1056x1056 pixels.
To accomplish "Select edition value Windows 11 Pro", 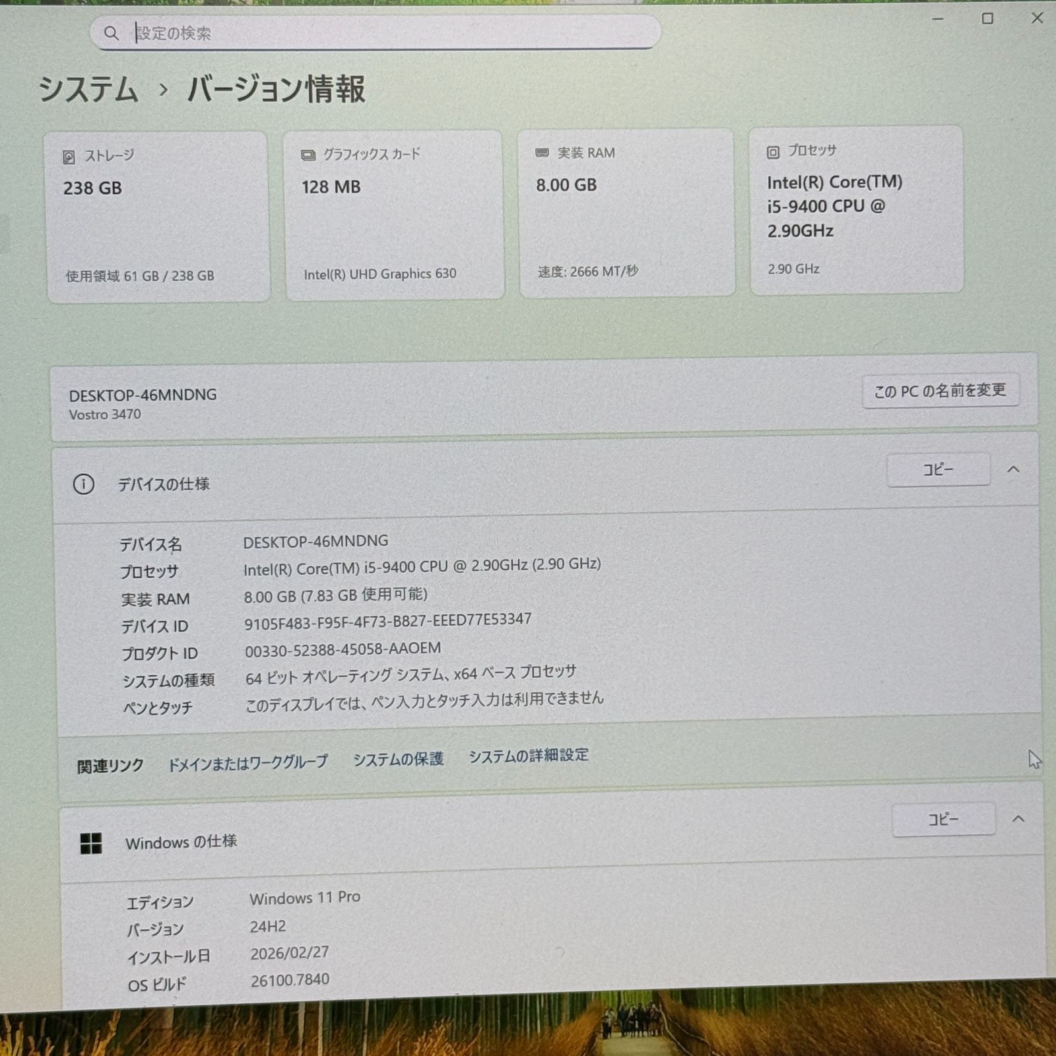I will point(305,898).
